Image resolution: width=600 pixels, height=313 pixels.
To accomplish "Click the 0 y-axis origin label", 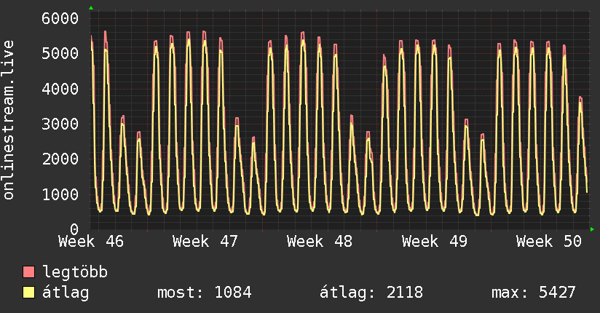I will click(74, 229).
